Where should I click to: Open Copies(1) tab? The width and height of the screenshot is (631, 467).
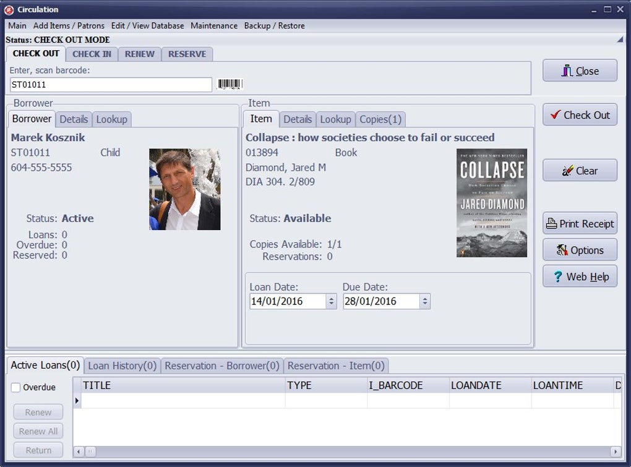(x=380, y=119)
